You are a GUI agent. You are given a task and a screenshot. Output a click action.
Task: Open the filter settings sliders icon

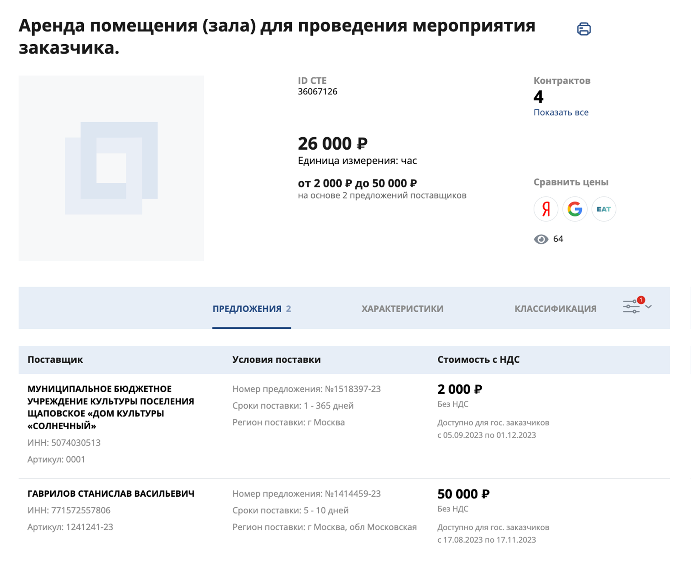pos(631,307)
